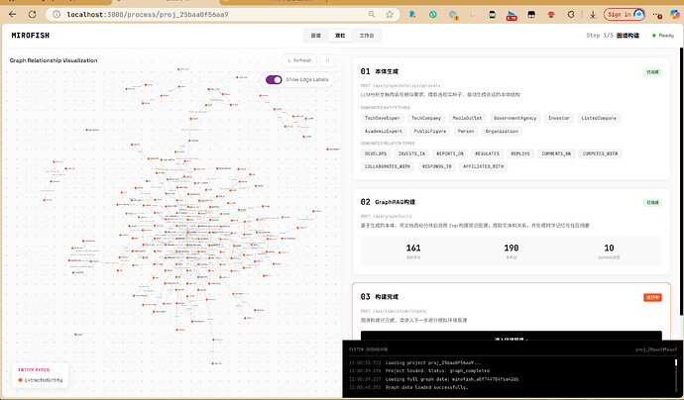Click the magnifier zoom icon in address bar
Screen dimensions: 684x400
click(x=372, y=15)
